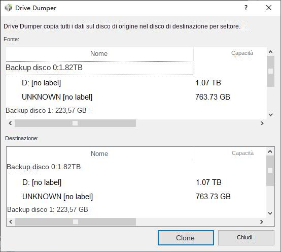Screen dimensions: 281x252
Task: Select Backup disco 0:1.82TB in Destinazione list
Action: click(x=44, y=167)
